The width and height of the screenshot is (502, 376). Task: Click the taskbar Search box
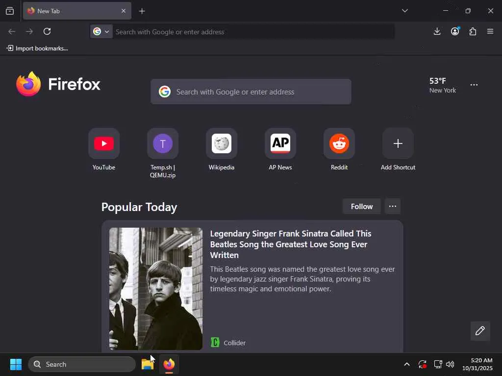tap(82, 364)
